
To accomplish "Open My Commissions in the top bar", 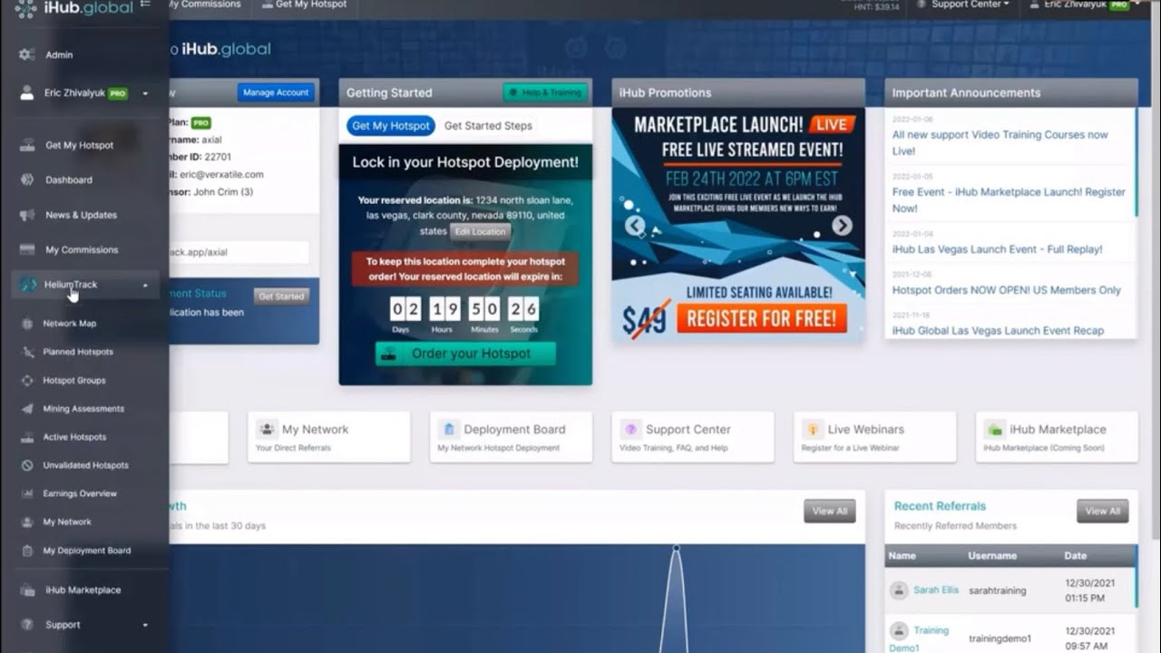I will (204, 5).
